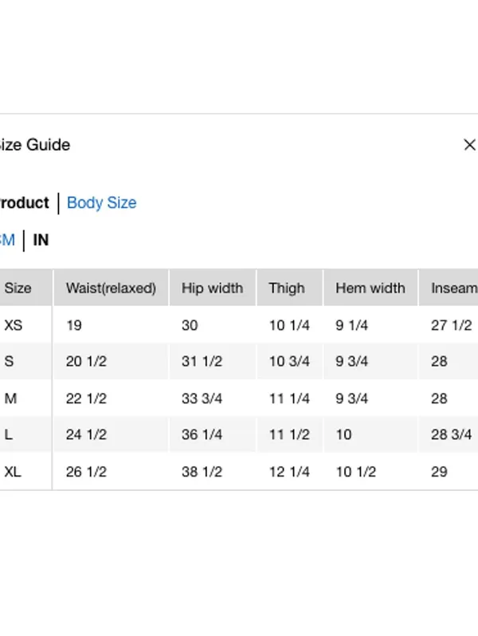Select the L size row label

[8, 435]
